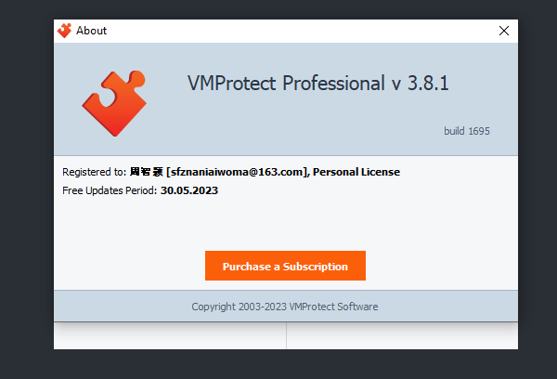
Task: Click the small VMProtect icon in title bar
Action: [65, 31]
